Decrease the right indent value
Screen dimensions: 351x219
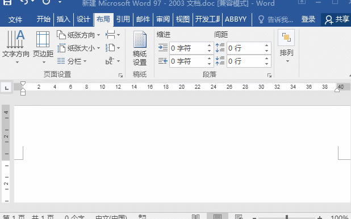click(210, 64)
